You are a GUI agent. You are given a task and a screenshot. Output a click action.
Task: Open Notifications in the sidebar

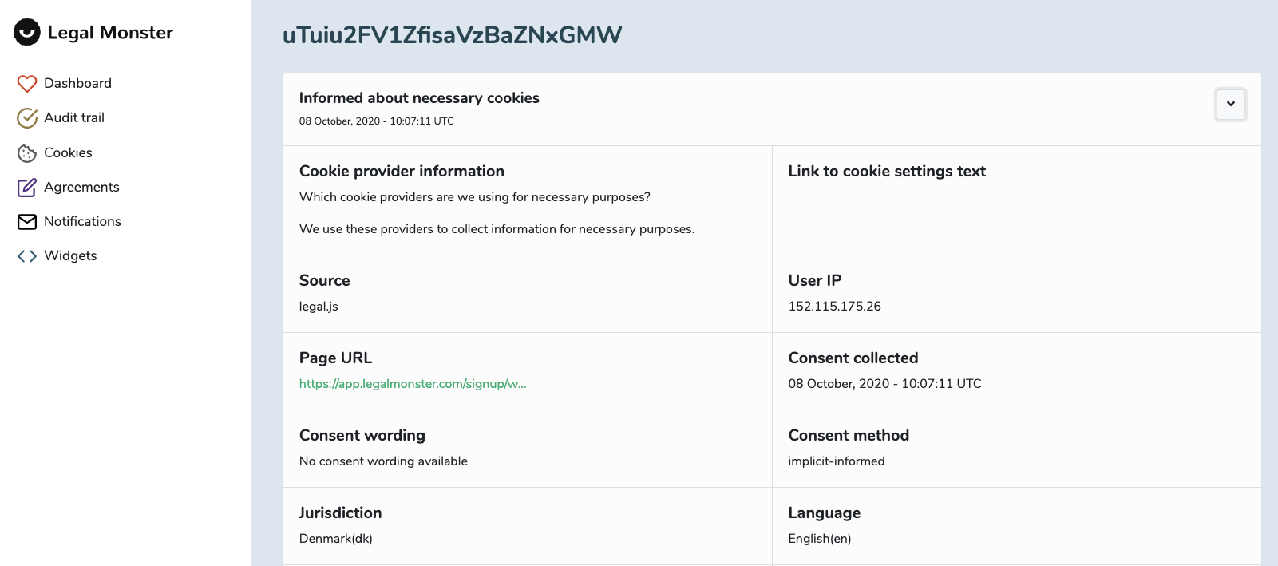(x=82, y=221)
